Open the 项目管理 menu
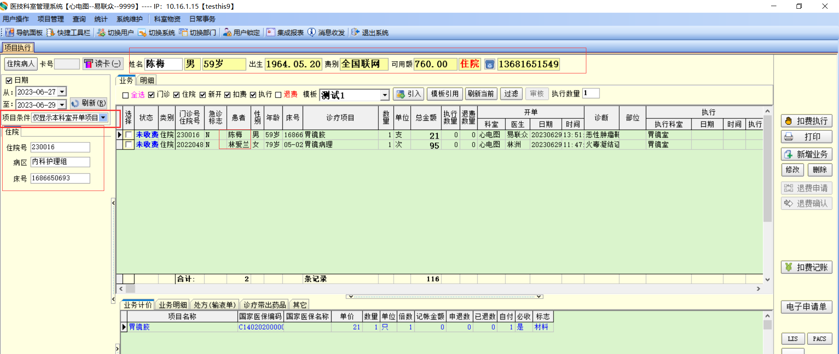Viewport: 839px width, 354px height. 51,19
